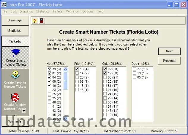
Task: Check prior number 08 (1)
Action: click(x=77, y=81)
